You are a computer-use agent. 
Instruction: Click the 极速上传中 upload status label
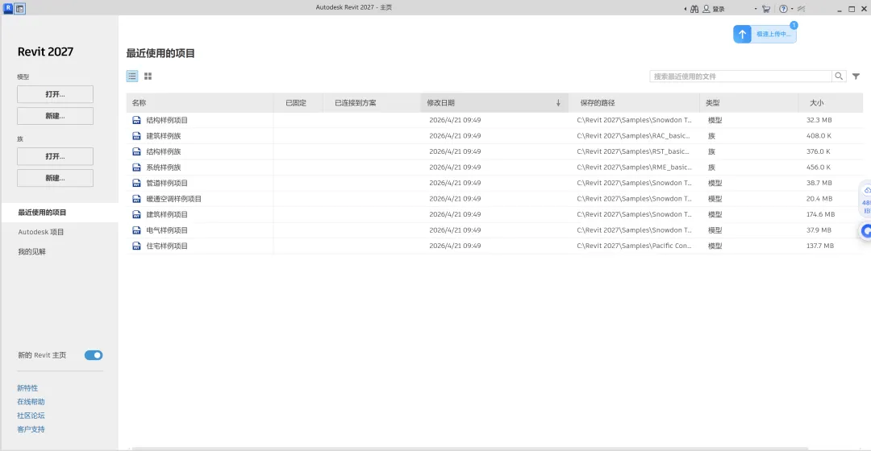[773, 34]
